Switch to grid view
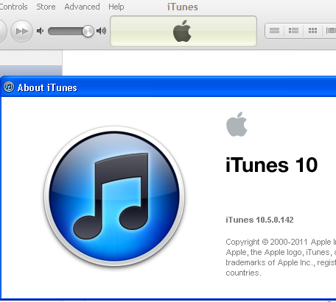Screen dimensions: 336x302 point(312,31)
